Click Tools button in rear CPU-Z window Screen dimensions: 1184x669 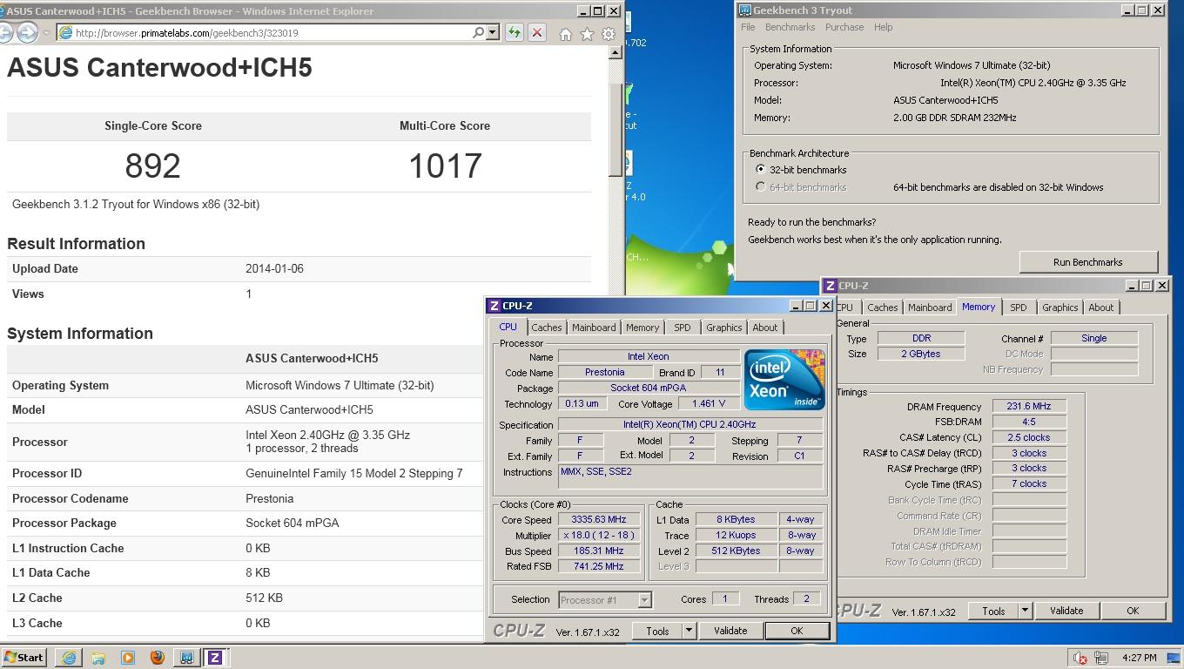pos(993,611)
